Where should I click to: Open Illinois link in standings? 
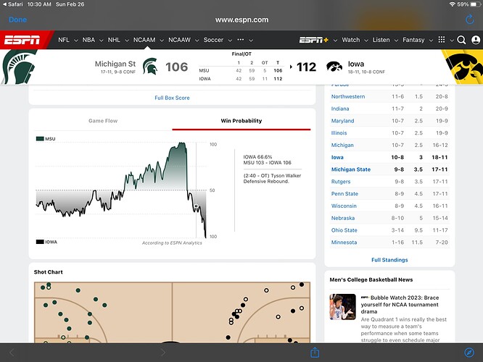point(339,133)
